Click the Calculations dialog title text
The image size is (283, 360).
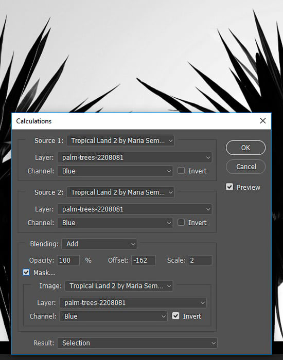pos(34,121)
